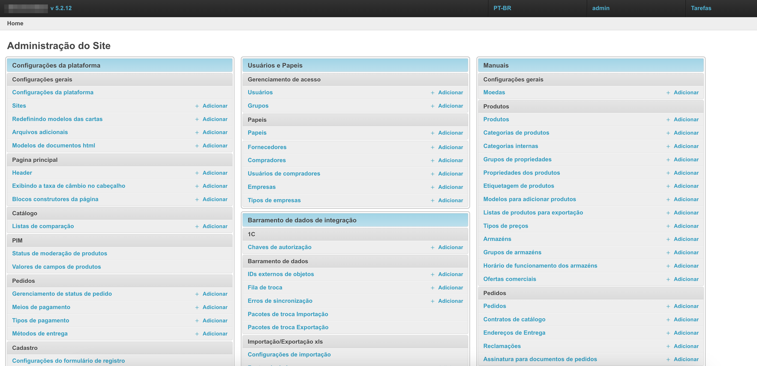Click the plus icon next to Usuários
The image size is (757, 366).
pos(432,93)
